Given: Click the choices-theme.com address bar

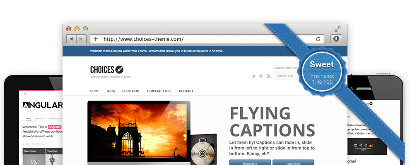Looking at the screenshot, I should pos(207,39).
